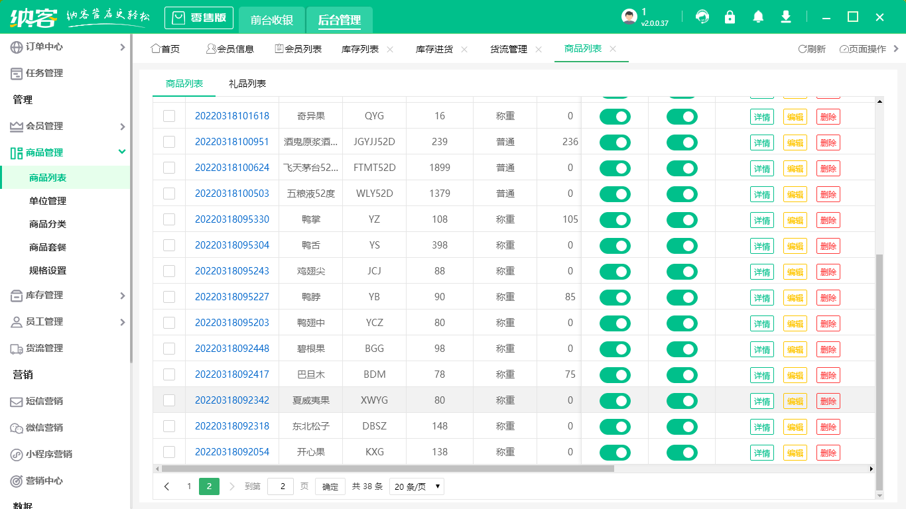Open the 订单中心 section in sidebar

(46, 47)
